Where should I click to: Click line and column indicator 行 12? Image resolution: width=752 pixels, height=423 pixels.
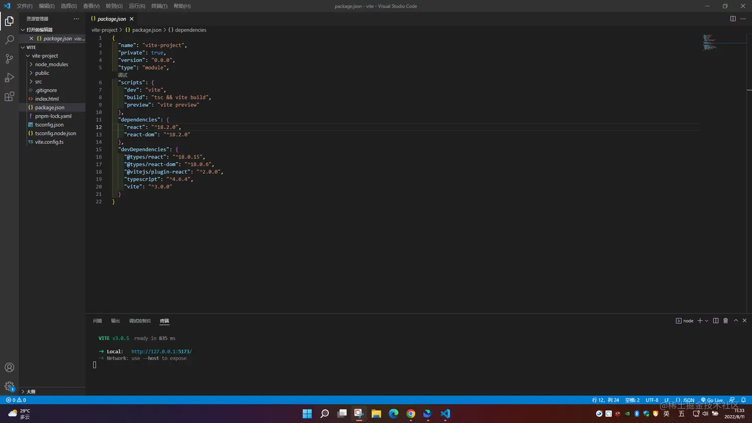click(605, 400)
